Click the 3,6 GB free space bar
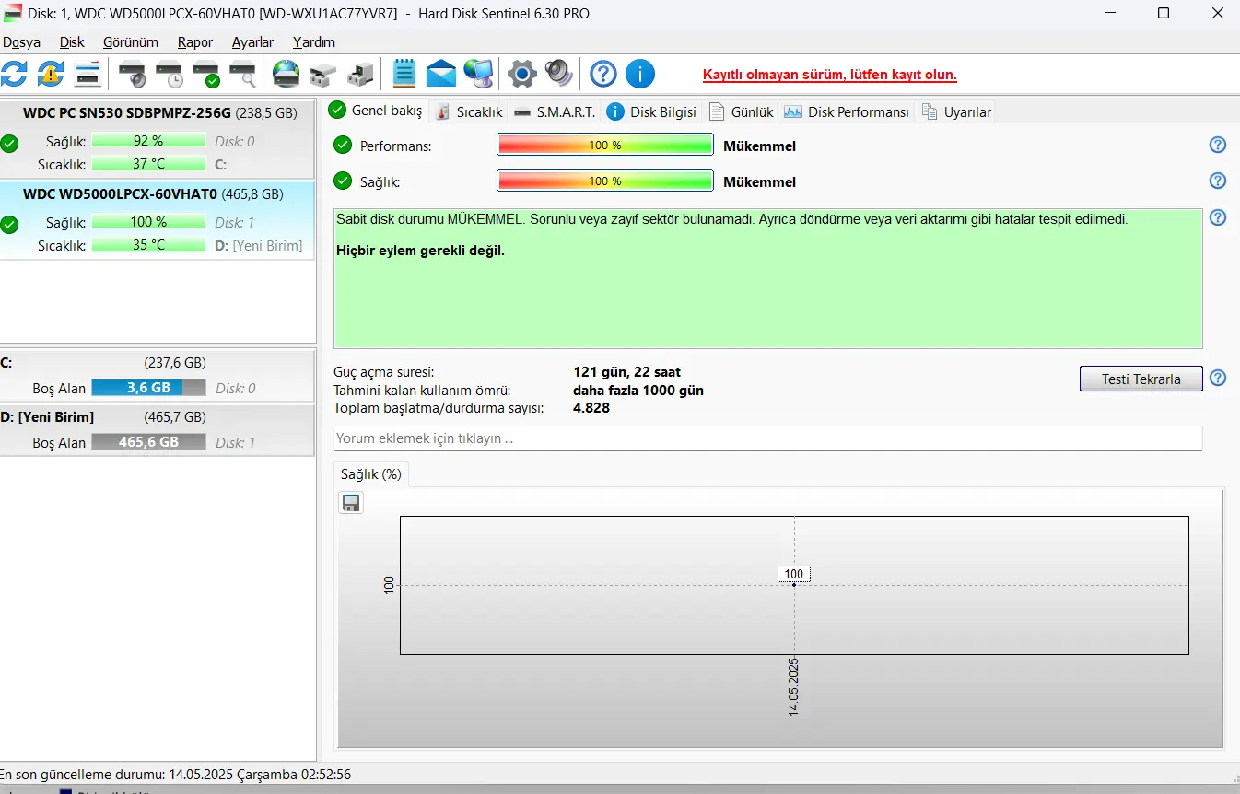This screenshot has width=1240, height=794. (148, 388)
